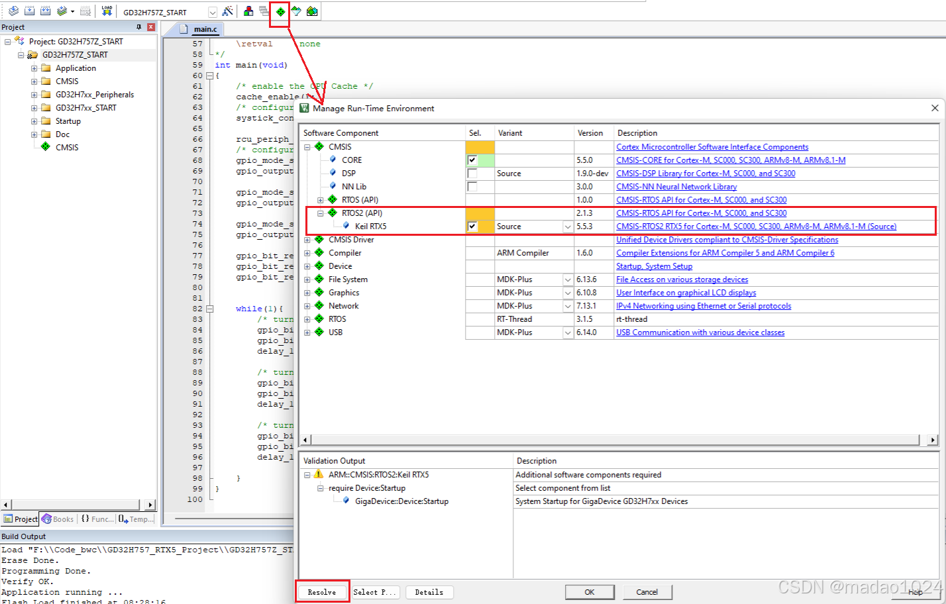Click the Select Software Packs icon
The height and width of the screenshot is (604, 946).
tap(296, 11)
